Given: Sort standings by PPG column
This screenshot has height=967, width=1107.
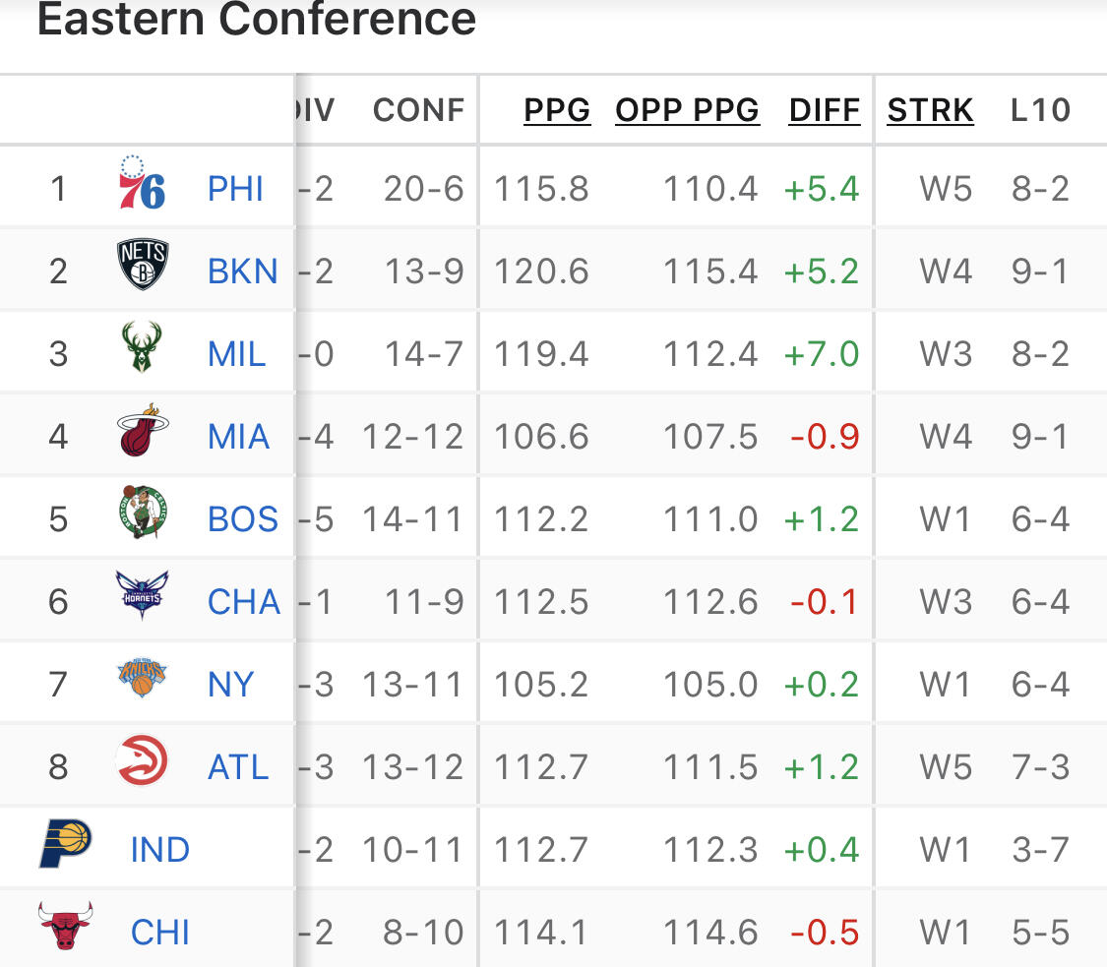Looking at the screenshot, I should pos(556,110).
